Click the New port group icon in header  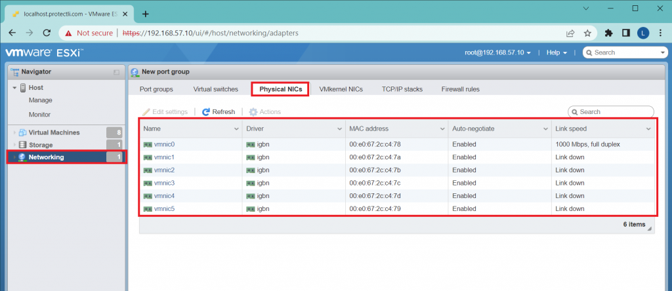pos(135,72)
